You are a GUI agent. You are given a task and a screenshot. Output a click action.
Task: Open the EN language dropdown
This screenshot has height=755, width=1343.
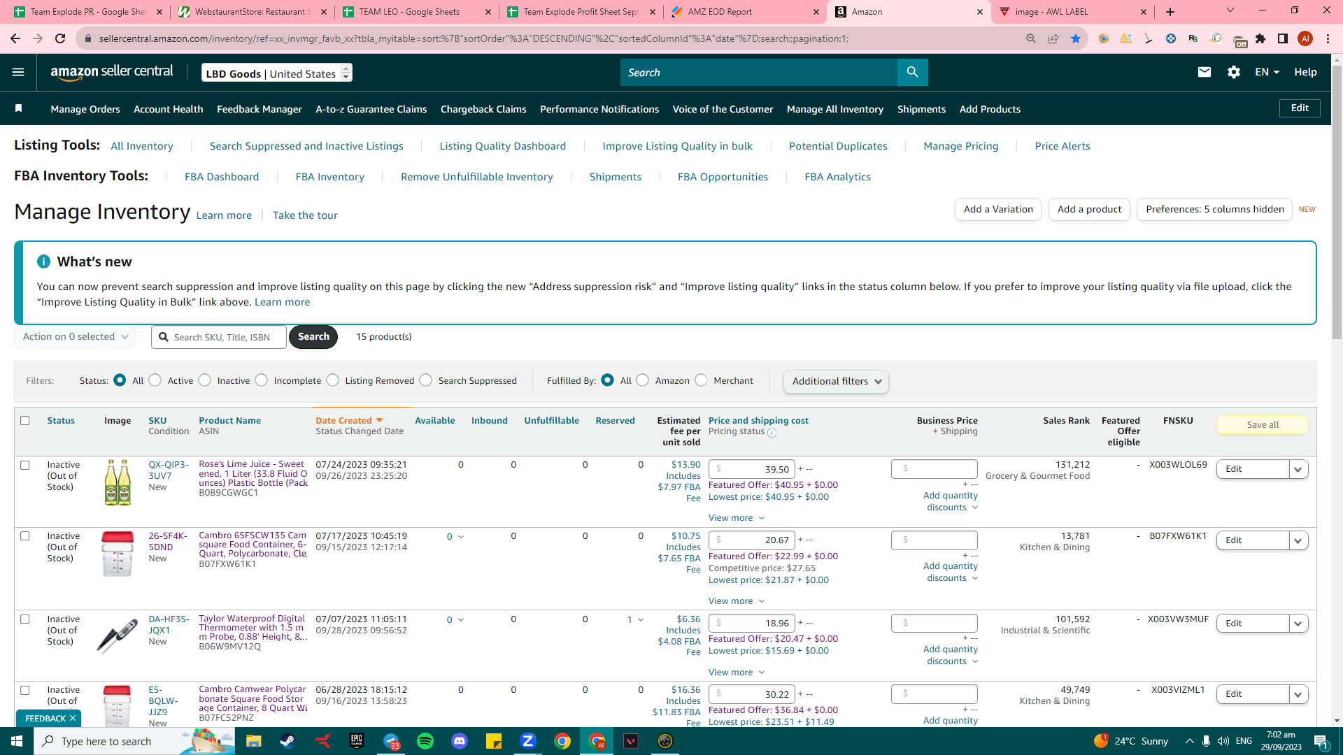coord(1267,72)
